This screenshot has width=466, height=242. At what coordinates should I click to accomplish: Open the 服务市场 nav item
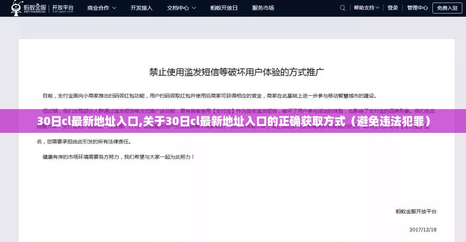263,8
